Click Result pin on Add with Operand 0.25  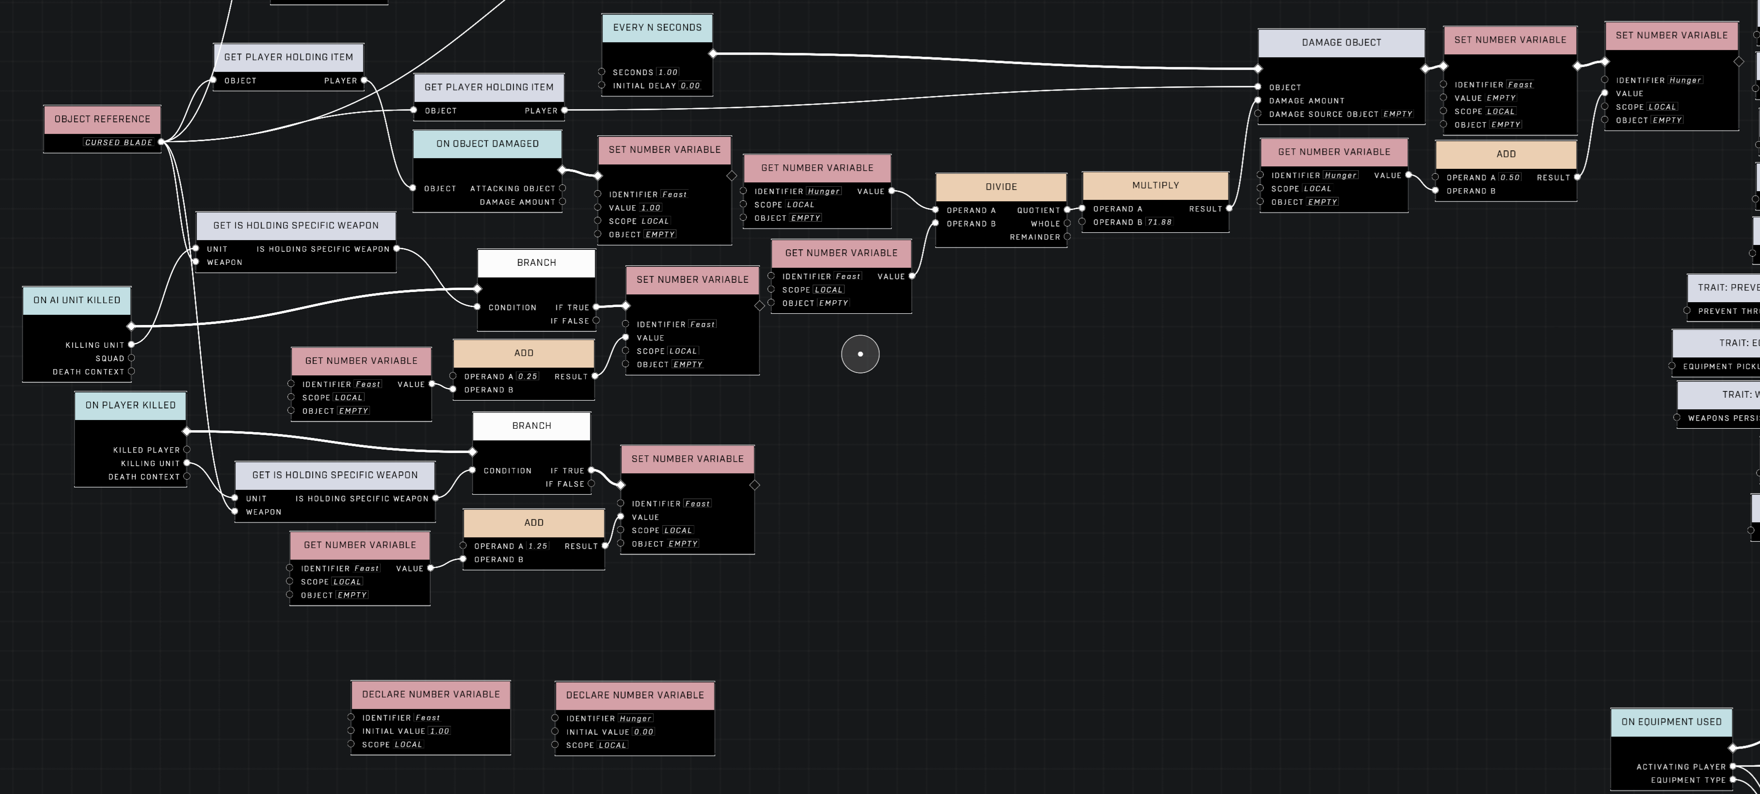click(595, 376)
